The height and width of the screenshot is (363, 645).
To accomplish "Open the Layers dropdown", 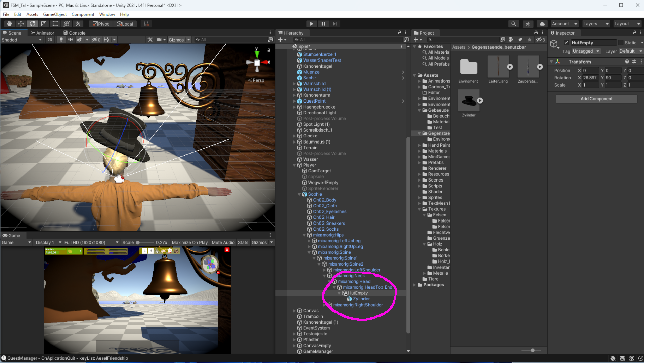I will point(596,24).
